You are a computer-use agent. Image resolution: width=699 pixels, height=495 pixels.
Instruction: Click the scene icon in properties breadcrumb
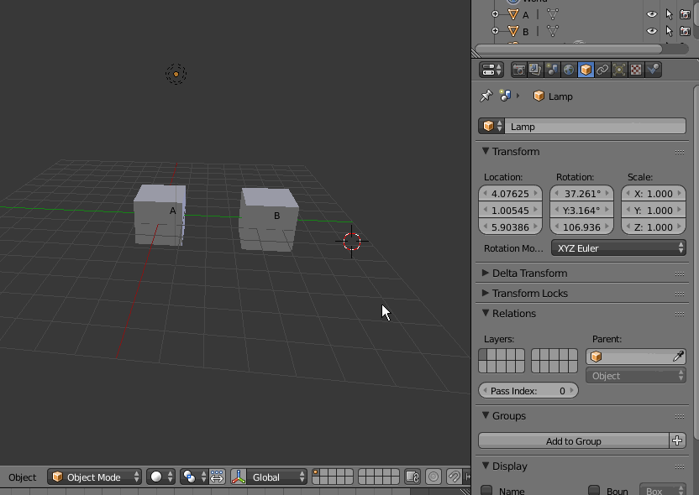(x=505, y=96)
